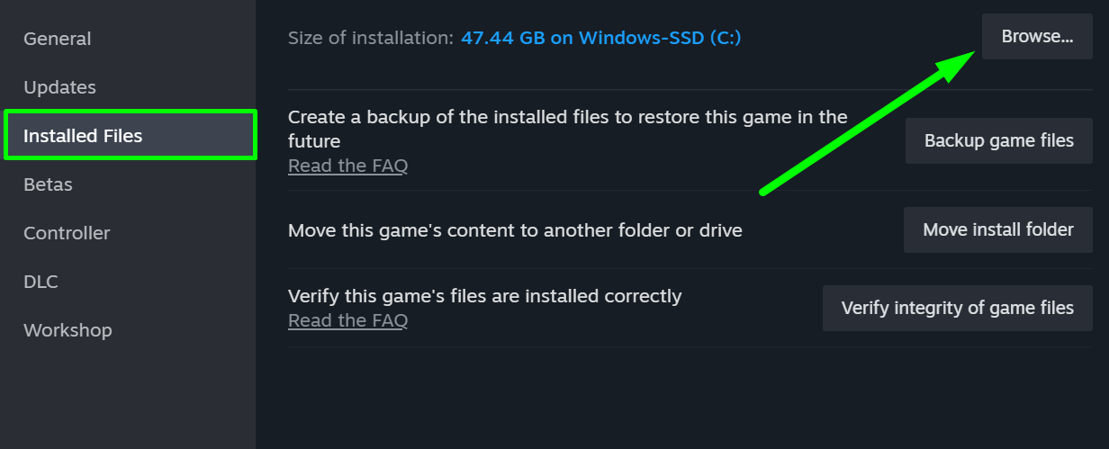Open the Controller settings tab
1109x449 pixels.
(67, 233)
